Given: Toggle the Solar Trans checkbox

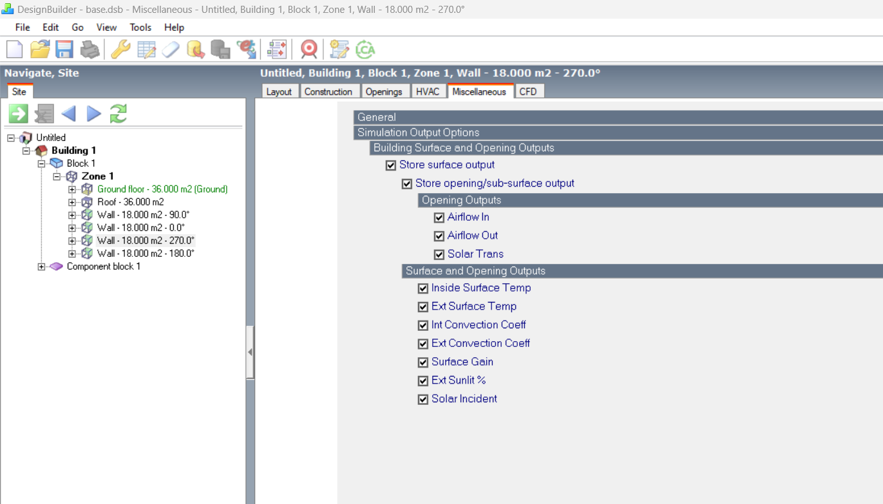Looking at the screenshot, I should pyautogui.click(x=439, y=255).
